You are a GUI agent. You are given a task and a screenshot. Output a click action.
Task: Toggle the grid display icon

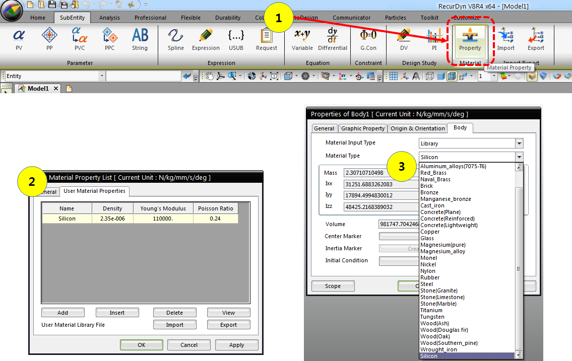(393, 76)
